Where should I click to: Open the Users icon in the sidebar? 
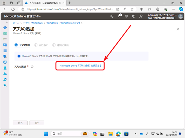(x=5, y=68)
